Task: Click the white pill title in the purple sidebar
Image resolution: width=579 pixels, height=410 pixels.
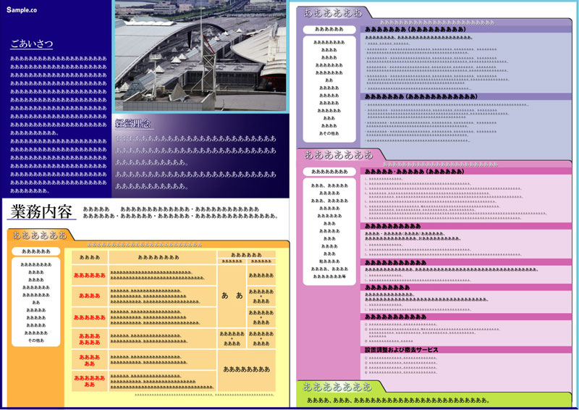Action: [x=329, y=29]
